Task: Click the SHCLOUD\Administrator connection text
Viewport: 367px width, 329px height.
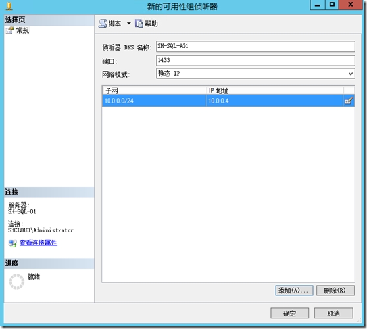Action: [x=41, y=230]
